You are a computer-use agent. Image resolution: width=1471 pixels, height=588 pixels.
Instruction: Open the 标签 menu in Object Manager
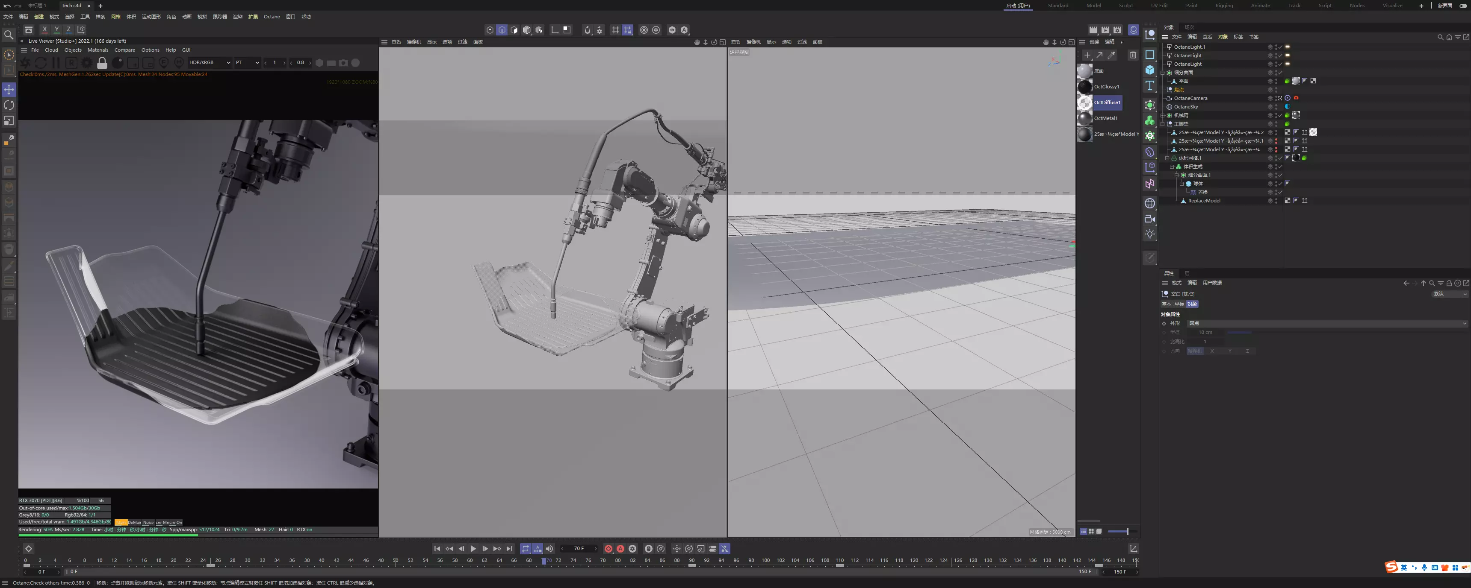(x=1238, y=37)
